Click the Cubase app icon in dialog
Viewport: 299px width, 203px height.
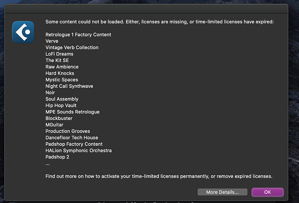[x=23, y=32]
